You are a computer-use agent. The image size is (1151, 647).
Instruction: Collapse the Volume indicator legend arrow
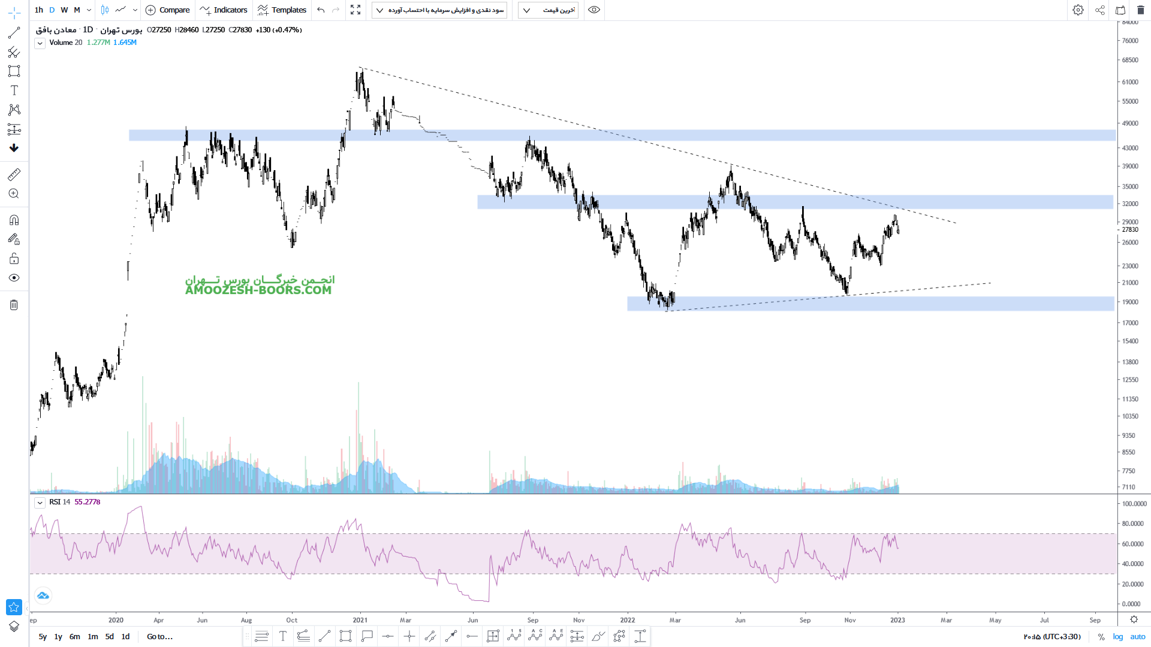[40, 43]
